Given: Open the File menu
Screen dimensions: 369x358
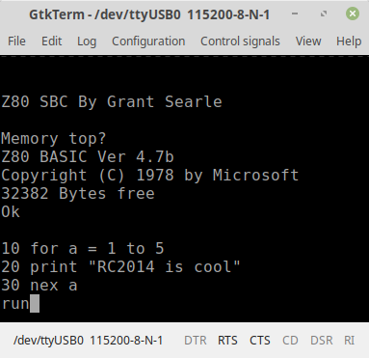Looking at the screenshot, I should click(x=16, y=41).
